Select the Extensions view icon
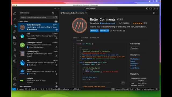172x97 pixels. 15,37
